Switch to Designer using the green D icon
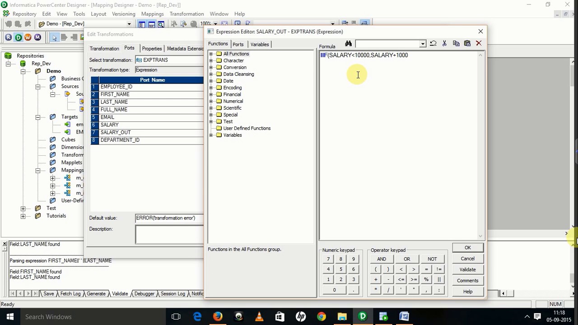578x325 pixels. (19, 37)
